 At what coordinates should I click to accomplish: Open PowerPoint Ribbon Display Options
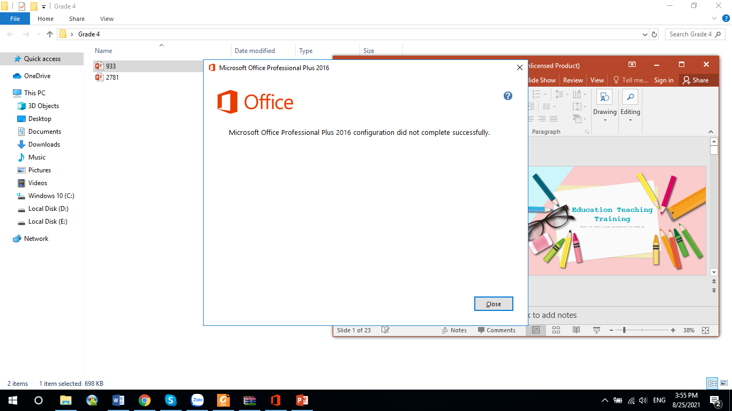pyautogui.click(x=632, y=65)
